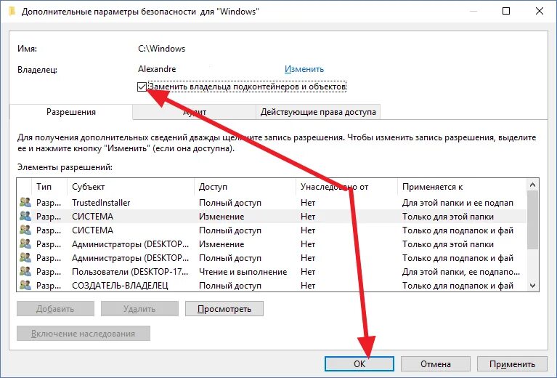Select Администраторы entry with Полный доступ

point(272,258)
